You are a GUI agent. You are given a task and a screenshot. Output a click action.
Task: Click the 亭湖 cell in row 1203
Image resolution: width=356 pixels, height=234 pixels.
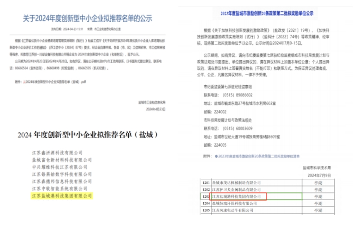coord(318,196)
